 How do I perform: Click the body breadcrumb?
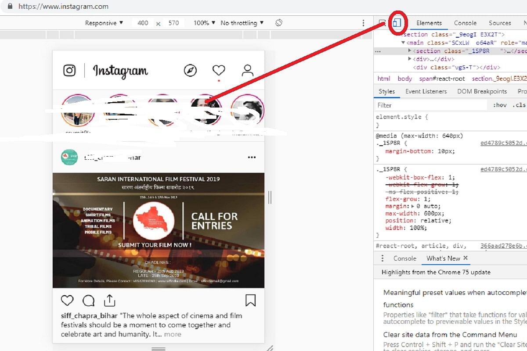(x=405, y=79)
